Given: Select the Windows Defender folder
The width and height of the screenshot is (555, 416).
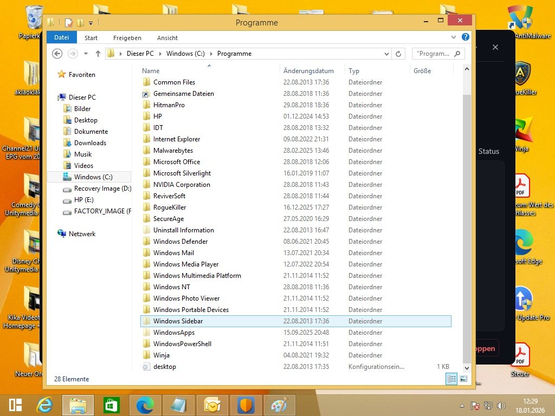Looking at the screenshot, I should (180, 242).
